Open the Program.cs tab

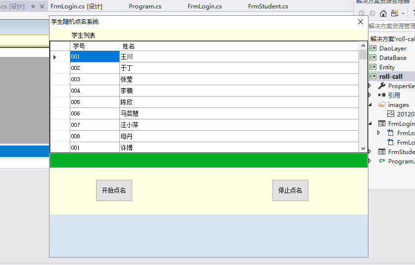point(145,6)
